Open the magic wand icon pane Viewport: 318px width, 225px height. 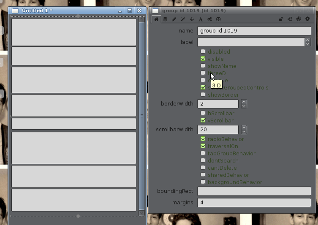(183, 19)
